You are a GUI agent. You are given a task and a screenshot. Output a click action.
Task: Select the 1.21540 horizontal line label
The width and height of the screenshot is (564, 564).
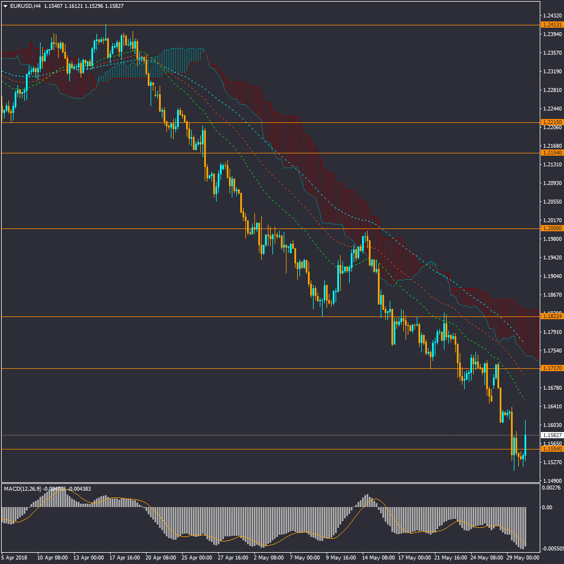(552, 153)
